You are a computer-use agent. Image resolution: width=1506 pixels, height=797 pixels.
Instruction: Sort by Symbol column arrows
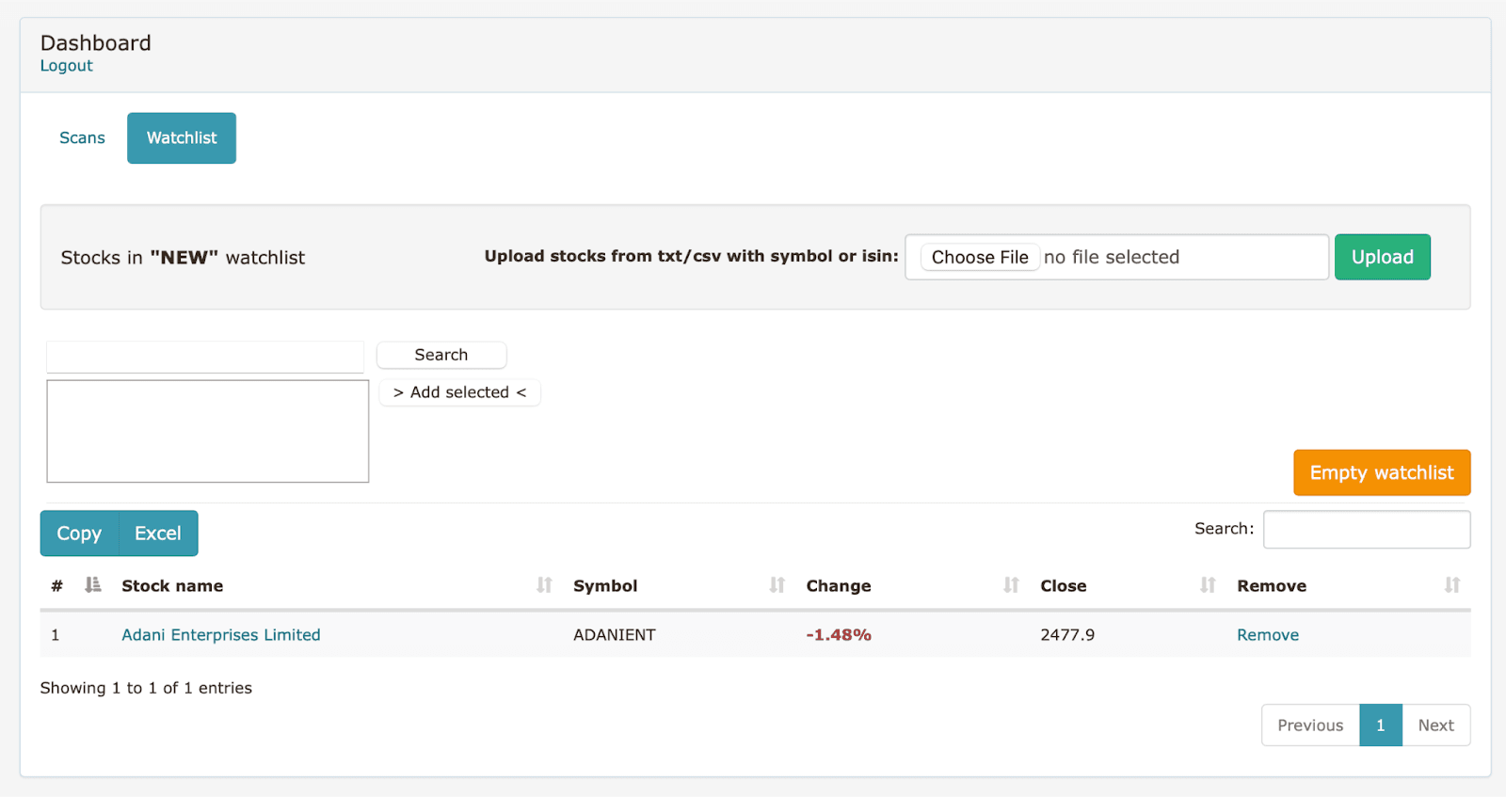coord(777,585)
